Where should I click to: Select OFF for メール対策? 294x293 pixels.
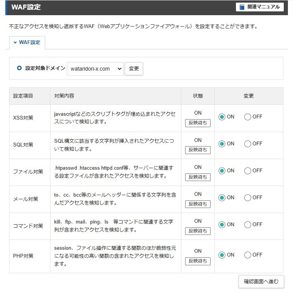coord(247,198)
